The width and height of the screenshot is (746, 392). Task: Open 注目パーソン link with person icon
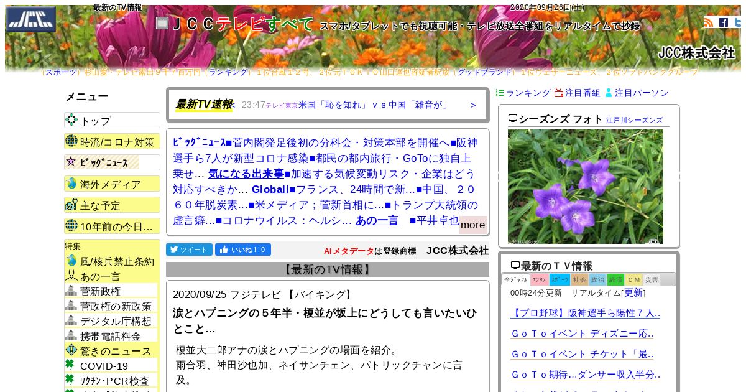click(x=637, y=93)
